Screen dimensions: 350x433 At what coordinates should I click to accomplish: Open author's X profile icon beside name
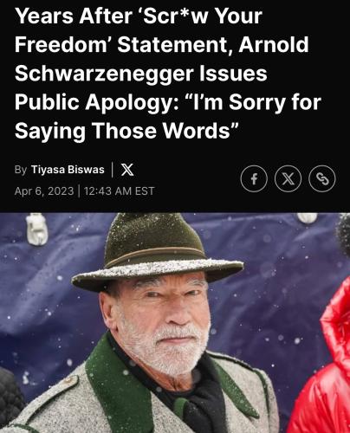[127, 170]
